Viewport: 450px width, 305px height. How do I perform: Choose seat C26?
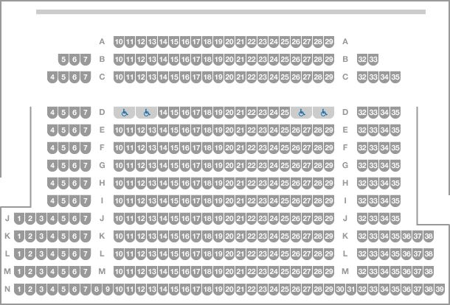click(x=296, y=77)
